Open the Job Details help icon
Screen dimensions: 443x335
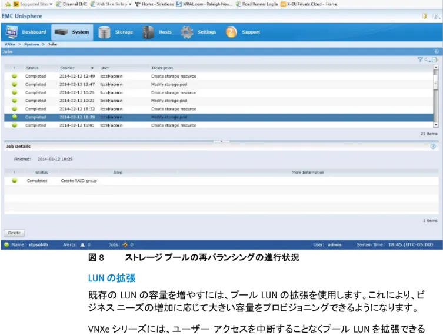[x=433, y=147]
